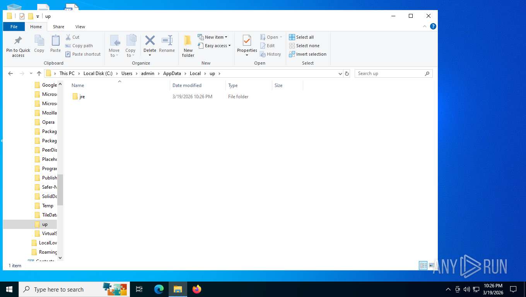
Task: Click the History ribbon button
Action: (x=270, y=54)
